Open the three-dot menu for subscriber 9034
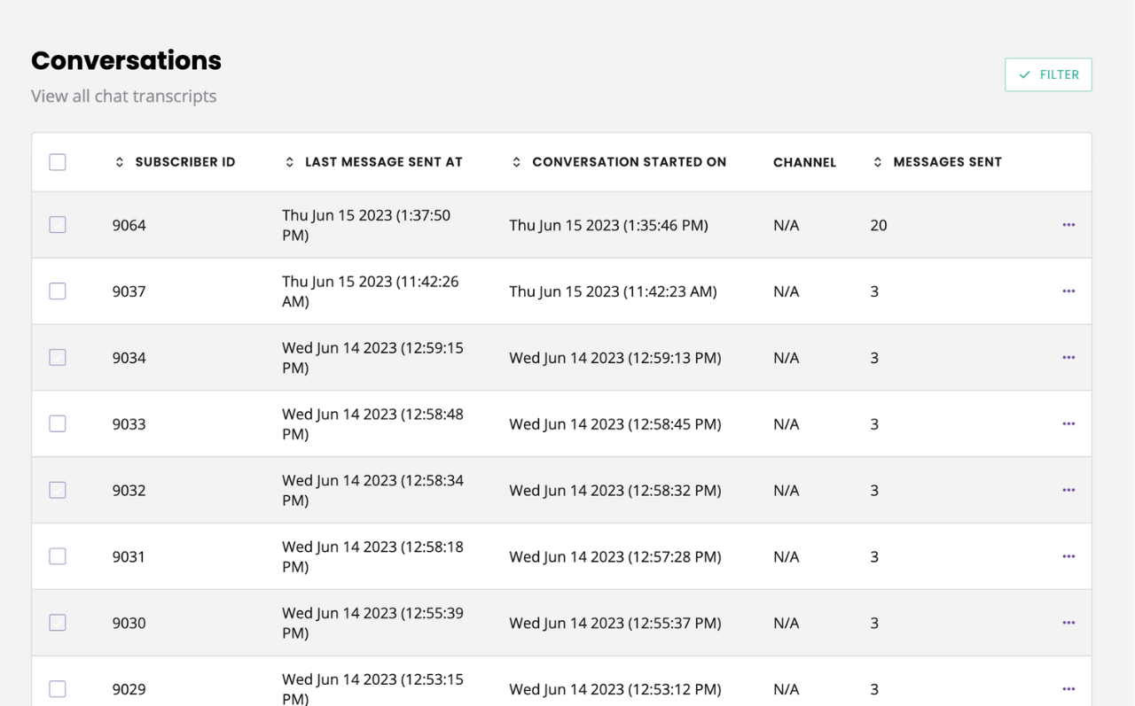 click(1068, 357)
